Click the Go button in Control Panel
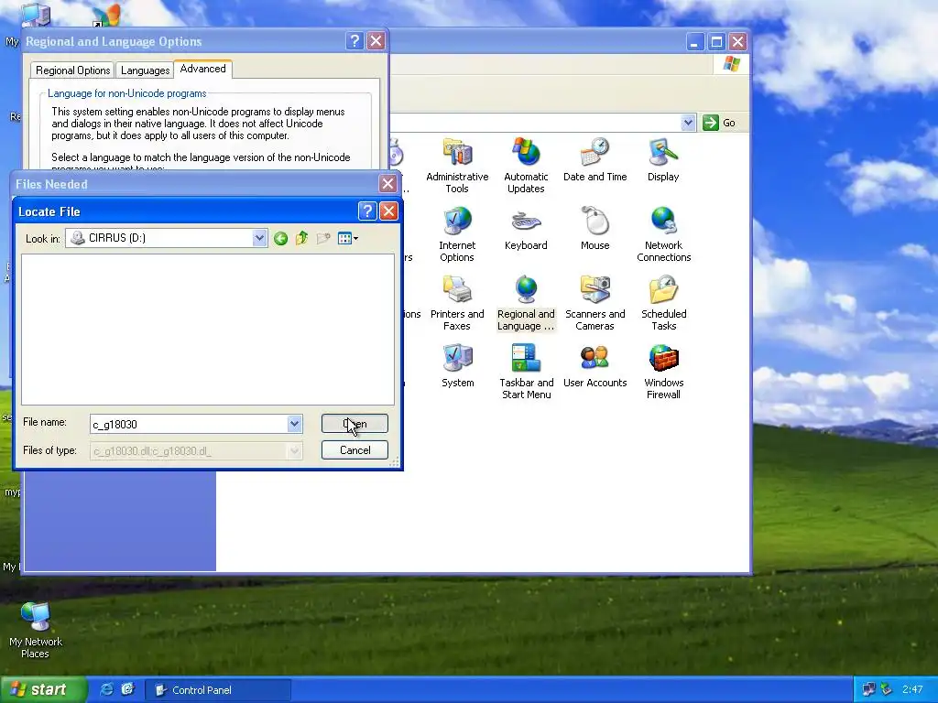 coord(720,123)
